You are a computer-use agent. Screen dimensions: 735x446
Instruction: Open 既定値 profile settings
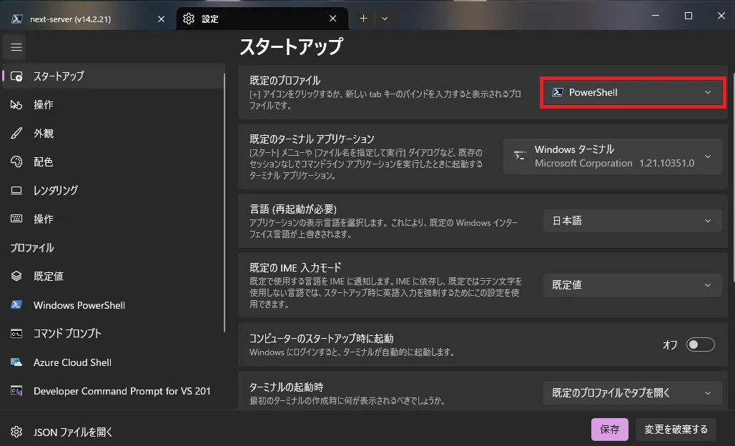click(114, 277)
